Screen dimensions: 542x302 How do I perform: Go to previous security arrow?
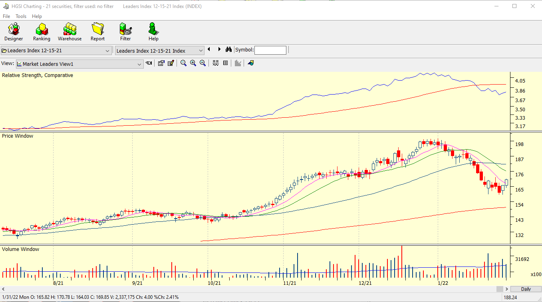[x=209, y=49]
